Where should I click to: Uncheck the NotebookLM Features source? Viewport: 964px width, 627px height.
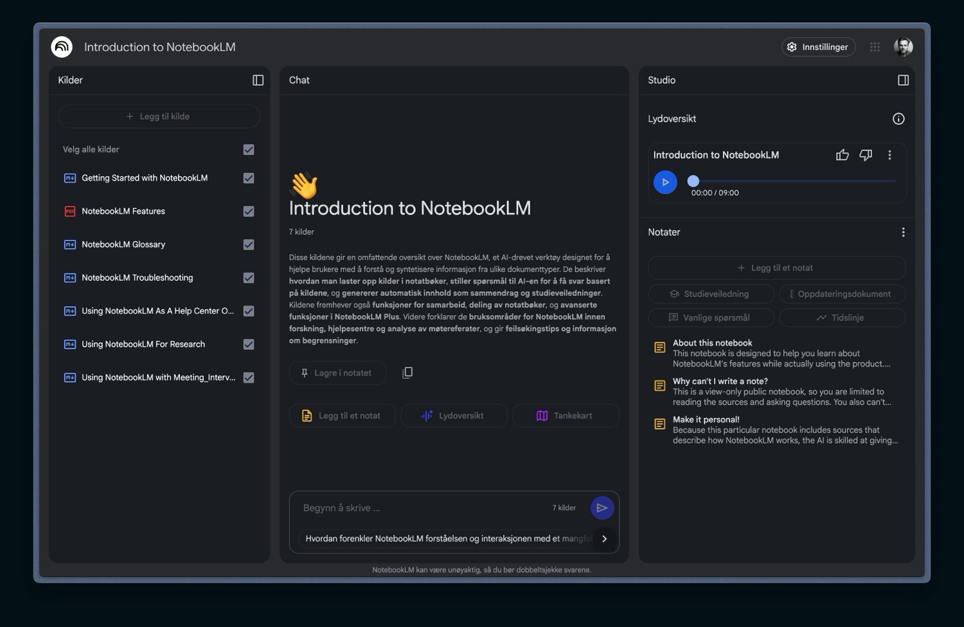(x=249, y=212)
